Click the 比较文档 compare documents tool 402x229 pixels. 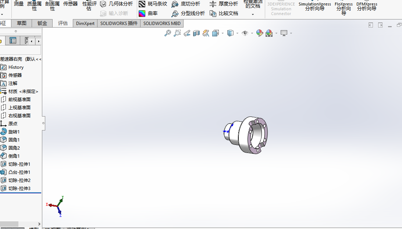click(224, 13)
